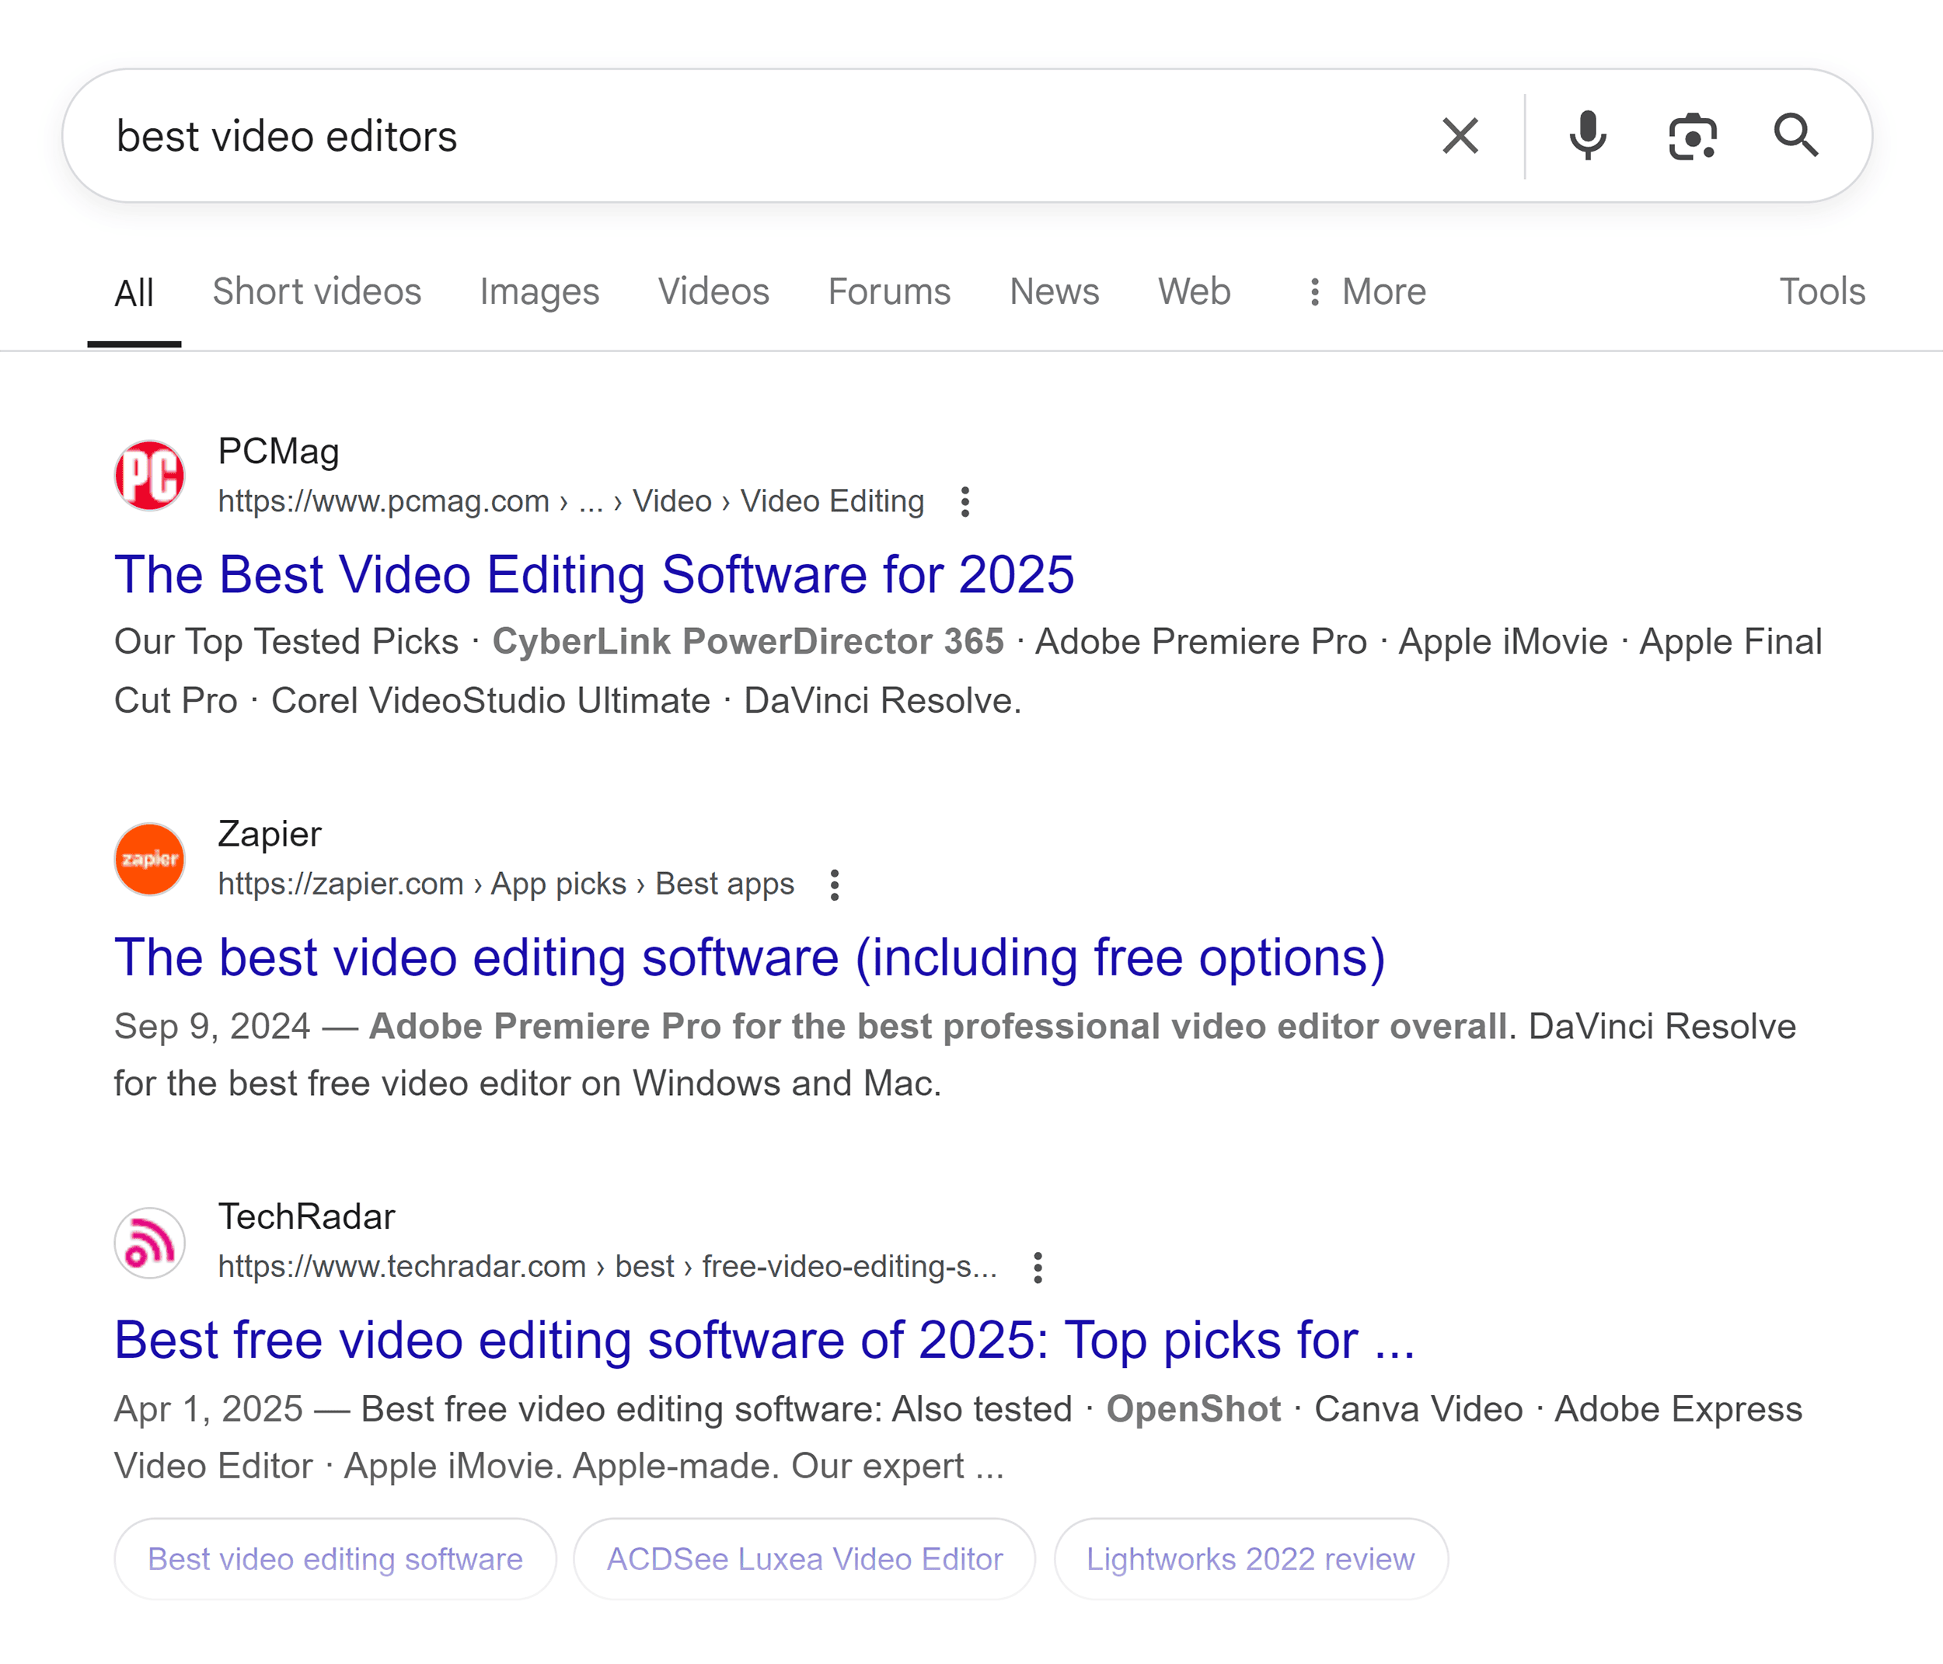Switch to Forums tab
The image size is (1943, 1664).
889,291
